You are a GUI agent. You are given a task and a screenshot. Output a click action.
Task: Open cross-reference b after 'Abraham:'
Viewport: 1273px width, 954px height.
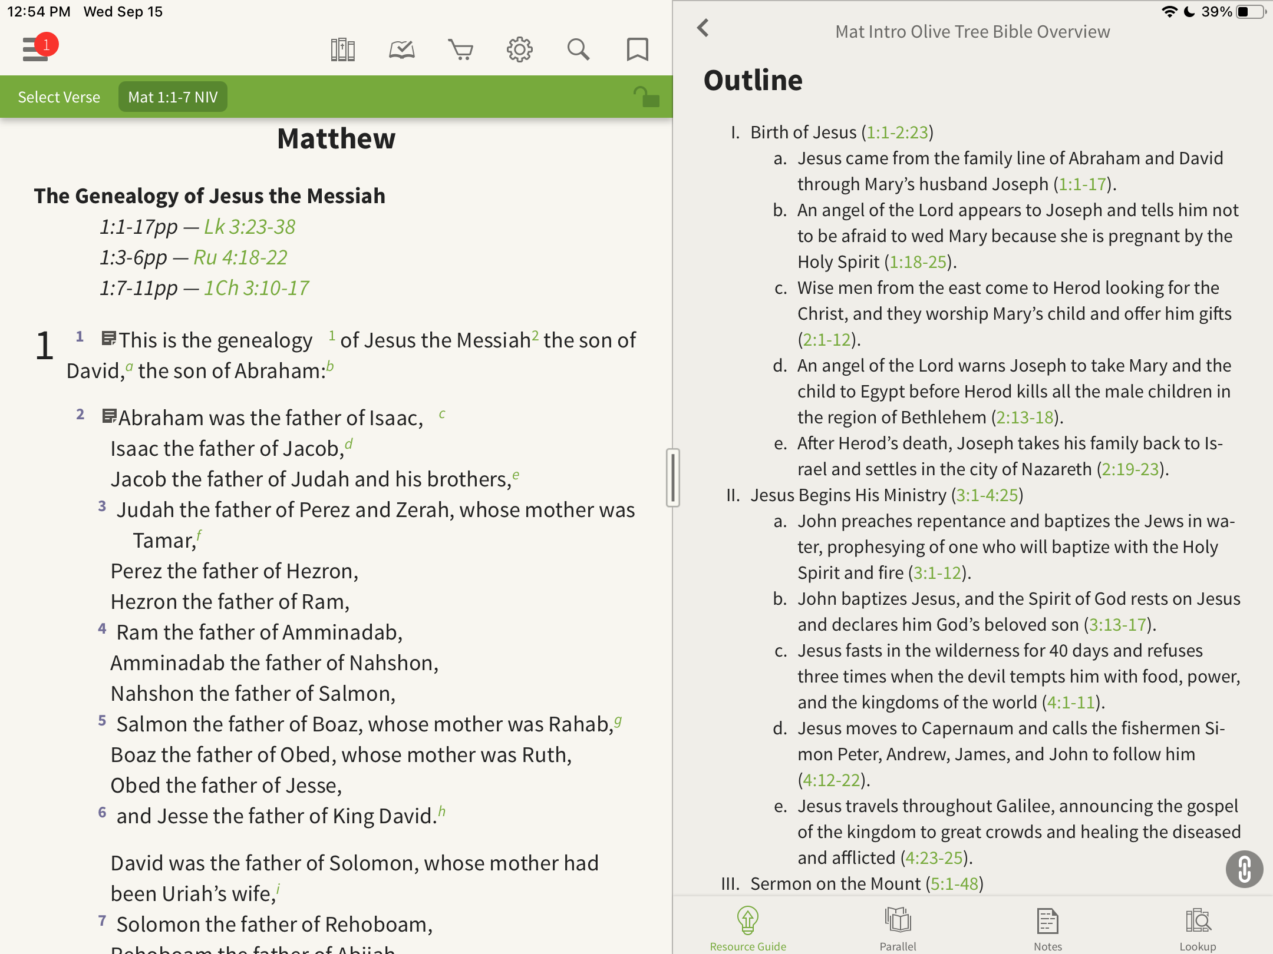tap(330, 366)
